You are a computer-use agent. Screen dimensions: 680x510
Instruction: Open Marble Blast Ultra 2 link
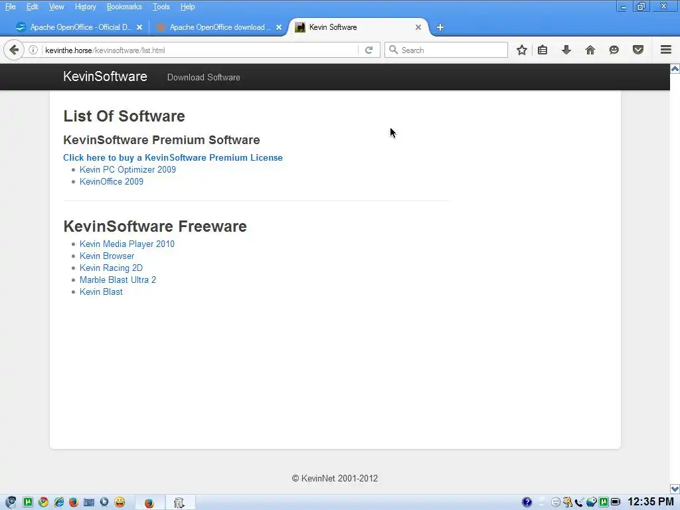tap(118, 280)
